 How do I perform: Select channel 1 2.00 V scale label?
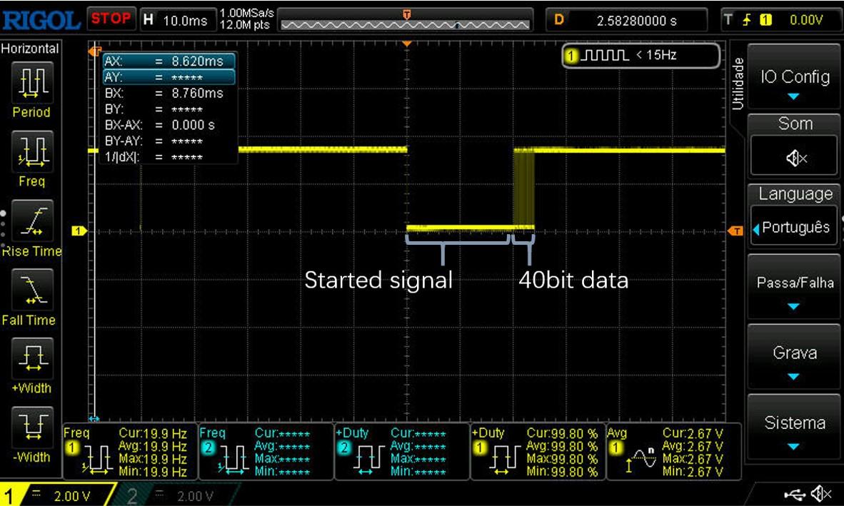click(72, 496)
